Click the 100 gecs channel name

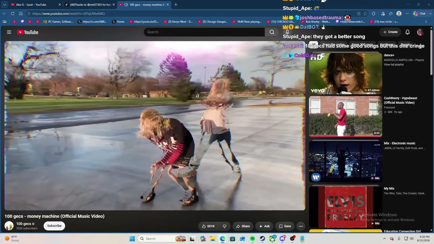pos(24,224)
